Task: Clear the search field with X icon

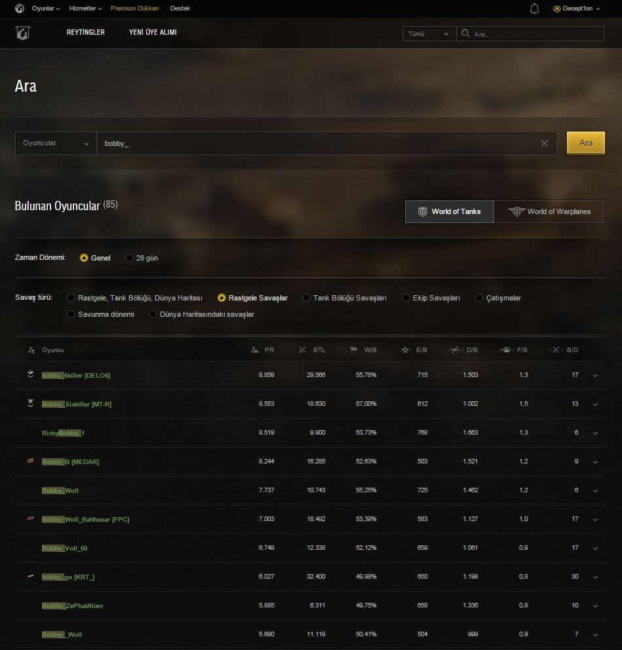Action: click(x=544, y=143)
